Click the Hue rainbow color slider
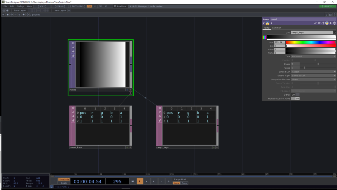 coord(310,42)
